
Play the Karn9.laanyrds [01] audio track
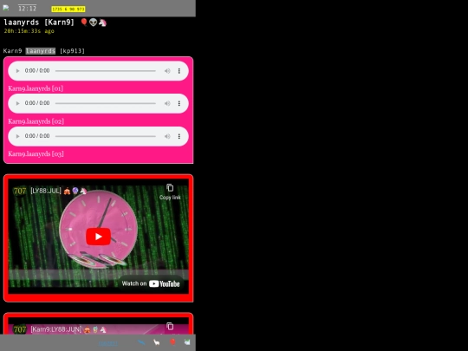pos(17,71)
